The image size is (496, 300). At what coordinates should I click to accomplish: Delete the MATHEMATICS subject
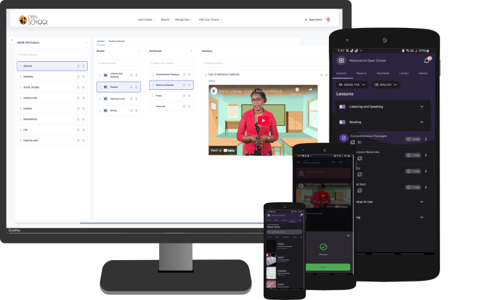83,119
